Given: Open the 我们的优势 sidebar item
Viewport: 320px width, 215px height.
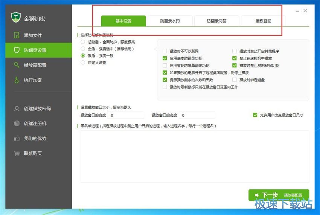Looking at the screenshot, I should pos(38,138).
